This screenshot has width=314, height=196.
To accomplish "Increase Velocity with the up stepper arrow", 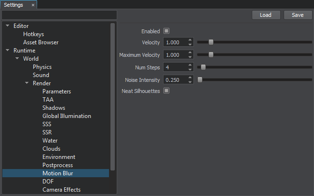I will pos(190,40).
